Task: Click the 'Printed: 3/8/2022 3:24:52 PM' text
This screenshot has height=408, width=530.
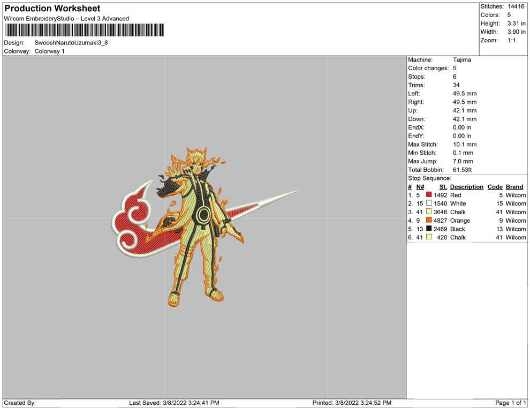Action: [352, 403]
